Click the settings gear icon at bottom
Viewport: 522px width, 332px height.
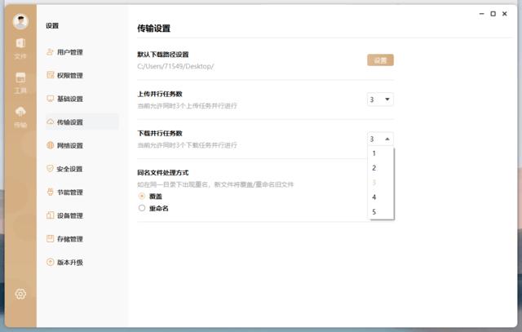[20, 294]
